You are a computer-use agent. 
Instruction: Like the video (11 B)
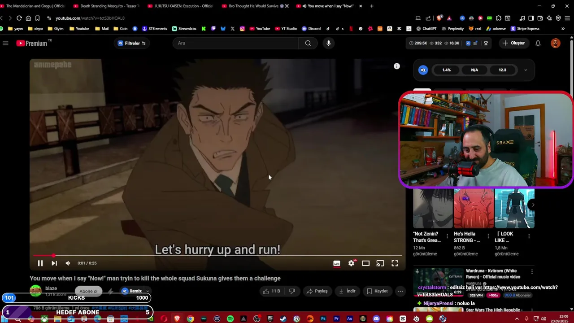pos(271,291)
